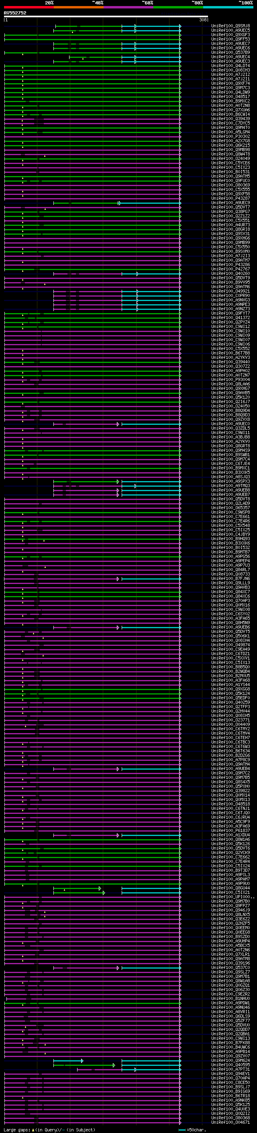Select the UniRef100_C5YCE6 label
The image size is (257, 1133).
(230, 163)
